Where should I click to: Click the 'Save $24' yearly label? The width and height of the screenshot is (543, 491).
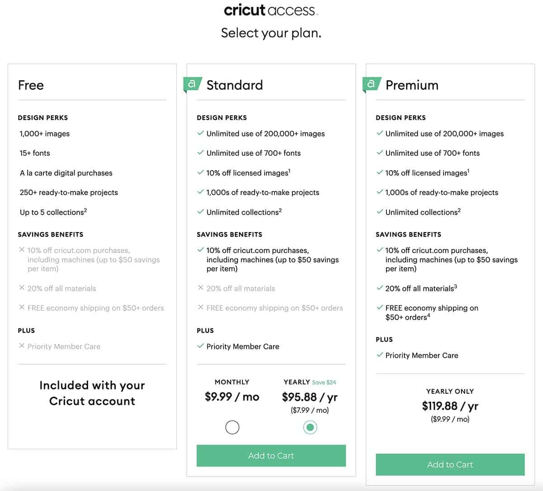(x=324, y=382)
